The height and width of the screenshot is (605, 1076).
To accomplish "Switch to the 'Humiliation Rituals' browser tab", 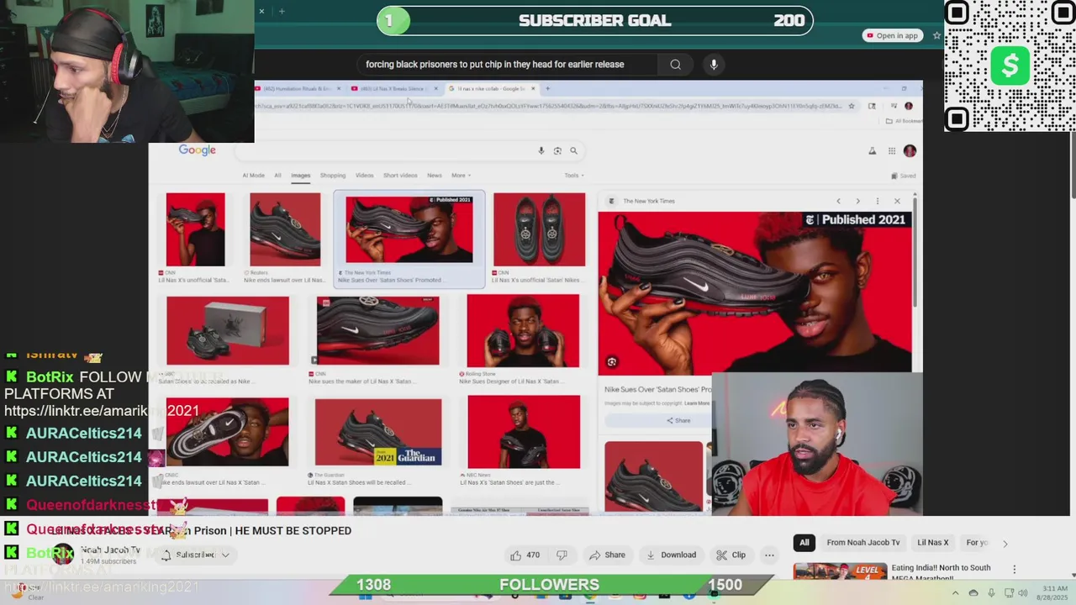I will 298,88.
